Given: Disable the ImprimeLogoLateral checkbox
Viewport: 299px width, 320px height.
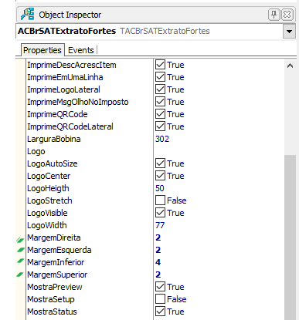Looking at the screenshot, I should pyautogui.click(x=160, y=89).
